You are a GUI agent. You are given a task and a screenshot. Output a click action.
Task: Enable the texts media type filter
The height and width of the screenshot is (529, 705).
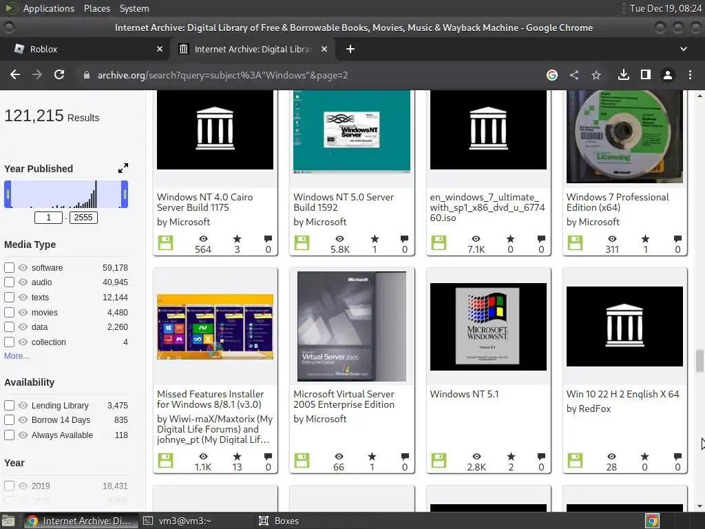click(x=9, y=298)
